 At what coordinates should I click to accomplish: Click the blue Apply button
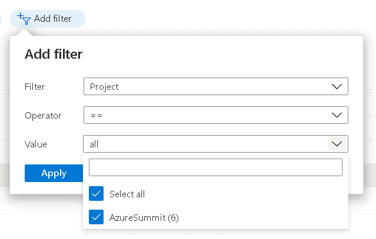54,173
